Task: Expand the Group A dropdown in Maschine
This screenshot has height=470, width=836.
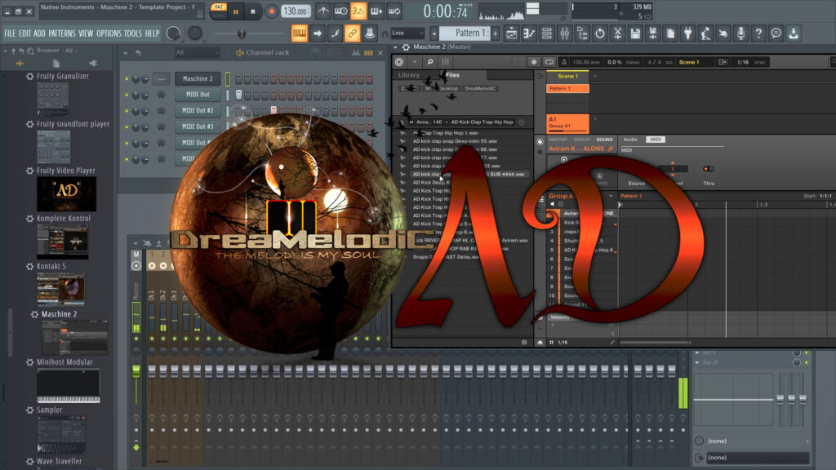Action: pos(611,196)
